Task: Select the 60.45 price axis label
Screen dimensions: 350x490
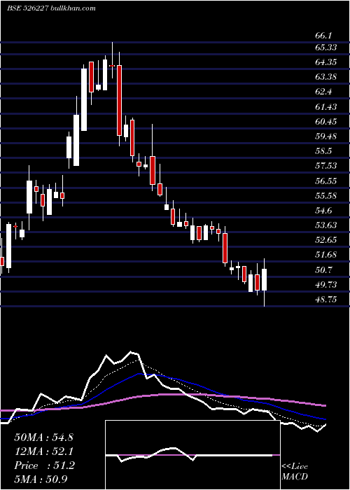Action: [x=326, y=122]
